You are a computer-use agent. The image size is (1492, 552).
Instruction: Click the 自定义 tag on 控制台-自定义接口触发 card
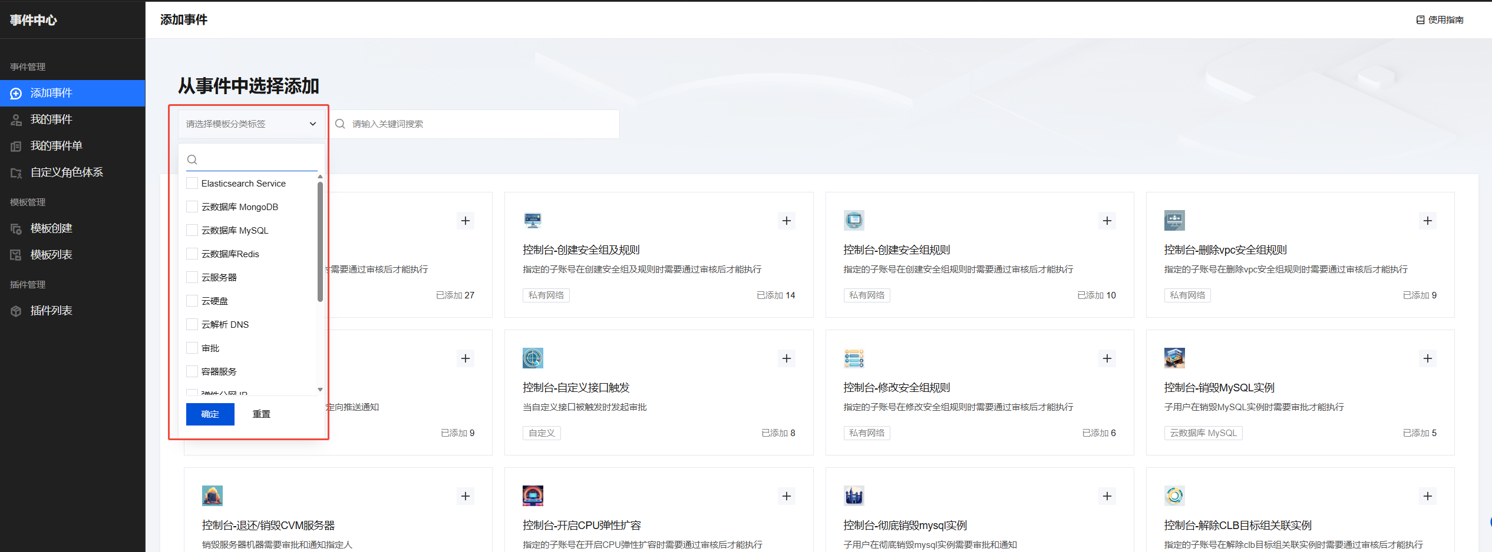pos(542,433)
